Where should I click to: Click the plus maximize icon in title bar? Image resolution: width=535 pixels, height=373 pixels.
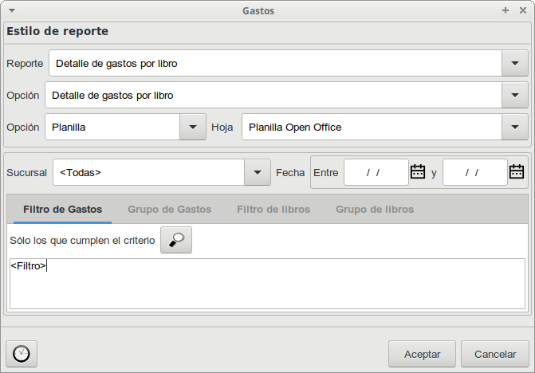[x=505, y=10]
